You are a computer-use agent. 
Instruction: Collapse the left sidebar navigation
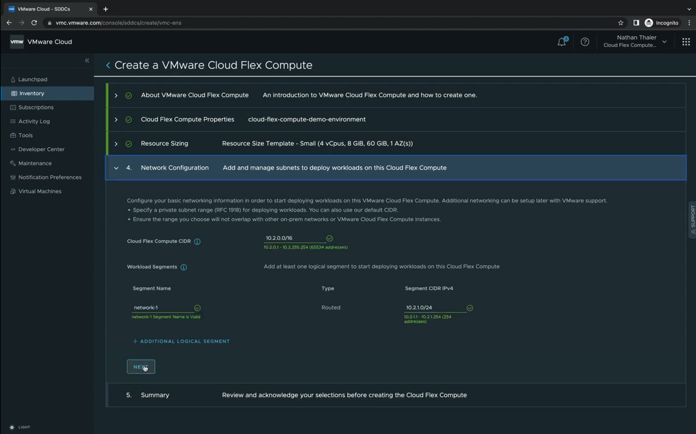click(x=87, y=60)
